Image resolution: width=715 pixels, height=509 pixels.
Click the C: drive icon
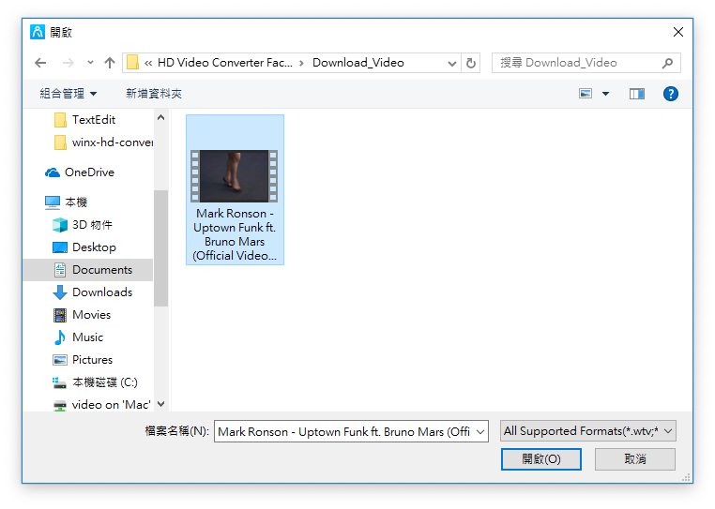coord(59,382)
